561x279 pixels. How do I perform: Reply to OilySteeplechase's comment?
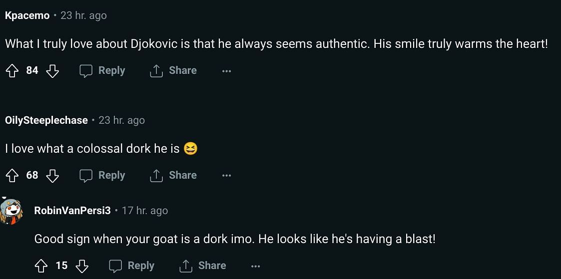[x=102, y=176]
